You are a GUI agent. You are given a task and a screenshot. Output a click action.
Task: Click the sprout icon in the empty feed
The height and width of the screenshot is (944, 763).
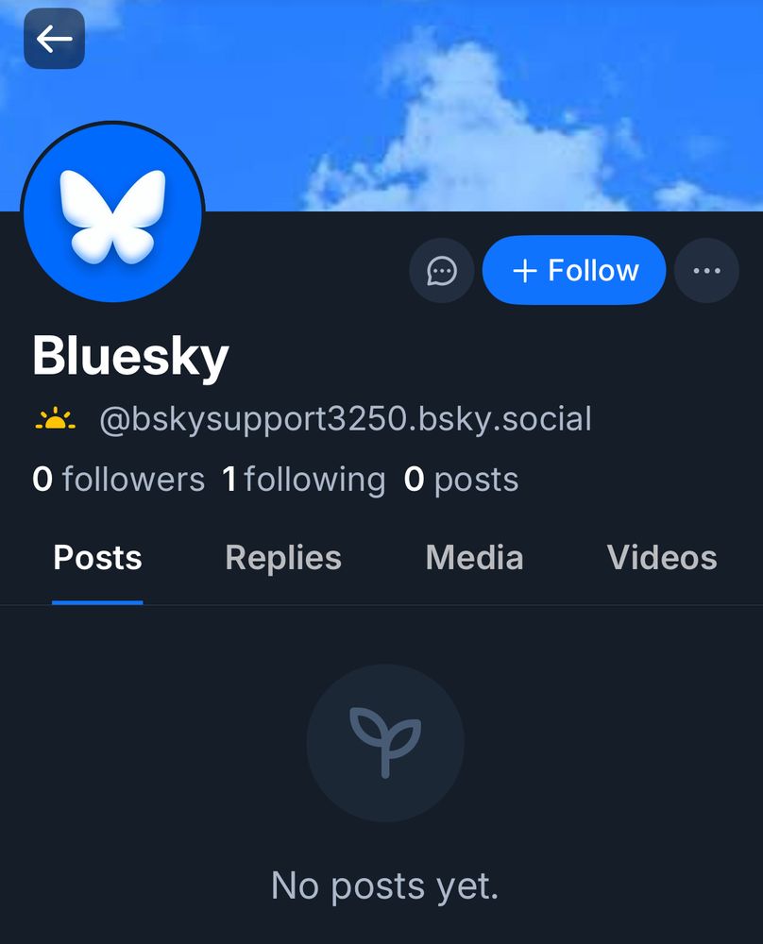tap(385, 743)
